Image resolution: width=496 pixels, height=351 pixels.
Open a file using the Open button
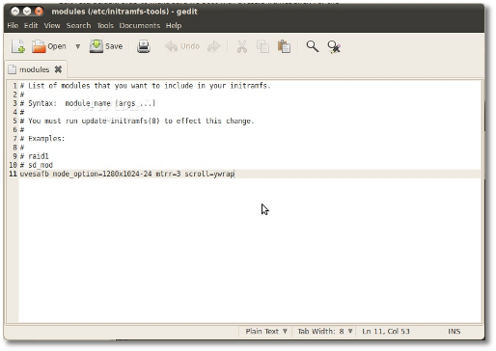pyautogui.click(x=49, y=46)
